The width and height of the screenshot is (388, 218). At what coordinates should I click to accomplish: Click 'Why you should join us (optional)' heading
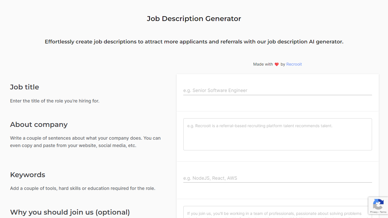point(70,212)
